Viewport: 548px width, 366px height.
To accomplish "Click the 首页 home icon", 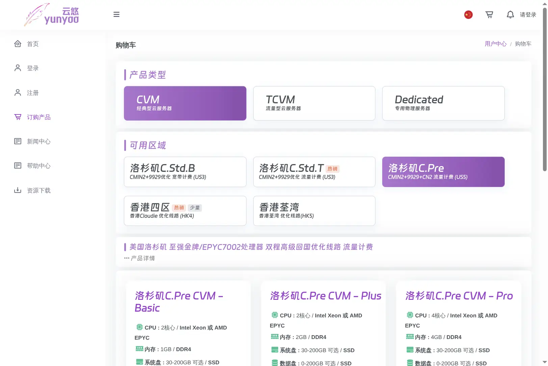I will (18, 44).
